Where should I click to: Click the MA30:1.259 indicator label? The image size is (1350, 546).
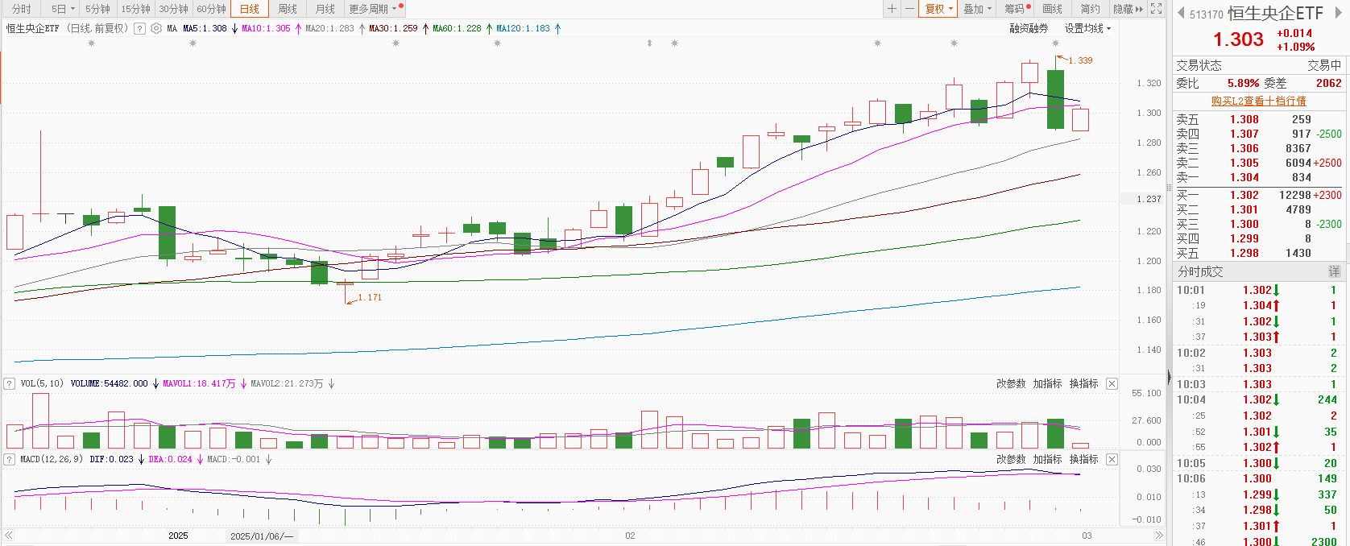(393, 28)
